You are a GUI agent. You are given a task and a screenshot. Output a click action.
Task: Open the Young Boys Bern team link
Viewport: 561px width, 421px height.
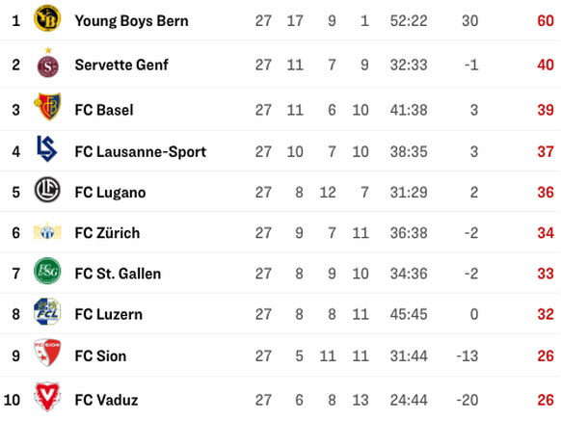tap(131, 21)
